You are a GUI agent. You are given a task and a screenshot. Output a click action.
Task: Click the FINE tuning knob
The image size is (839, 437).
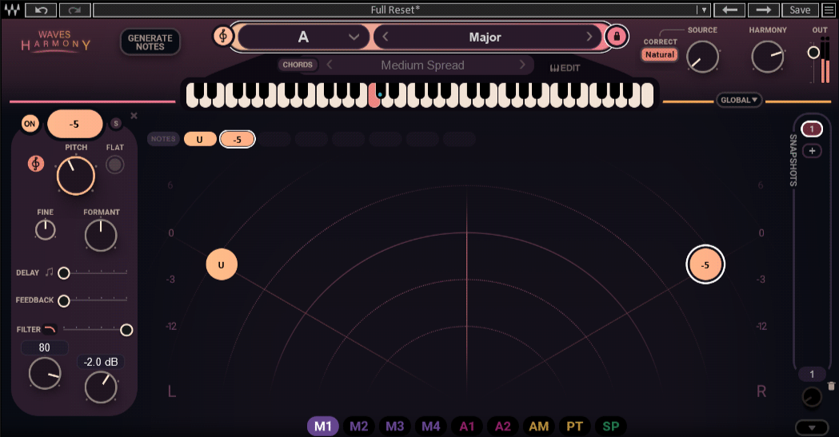click(x=46, y=230)
